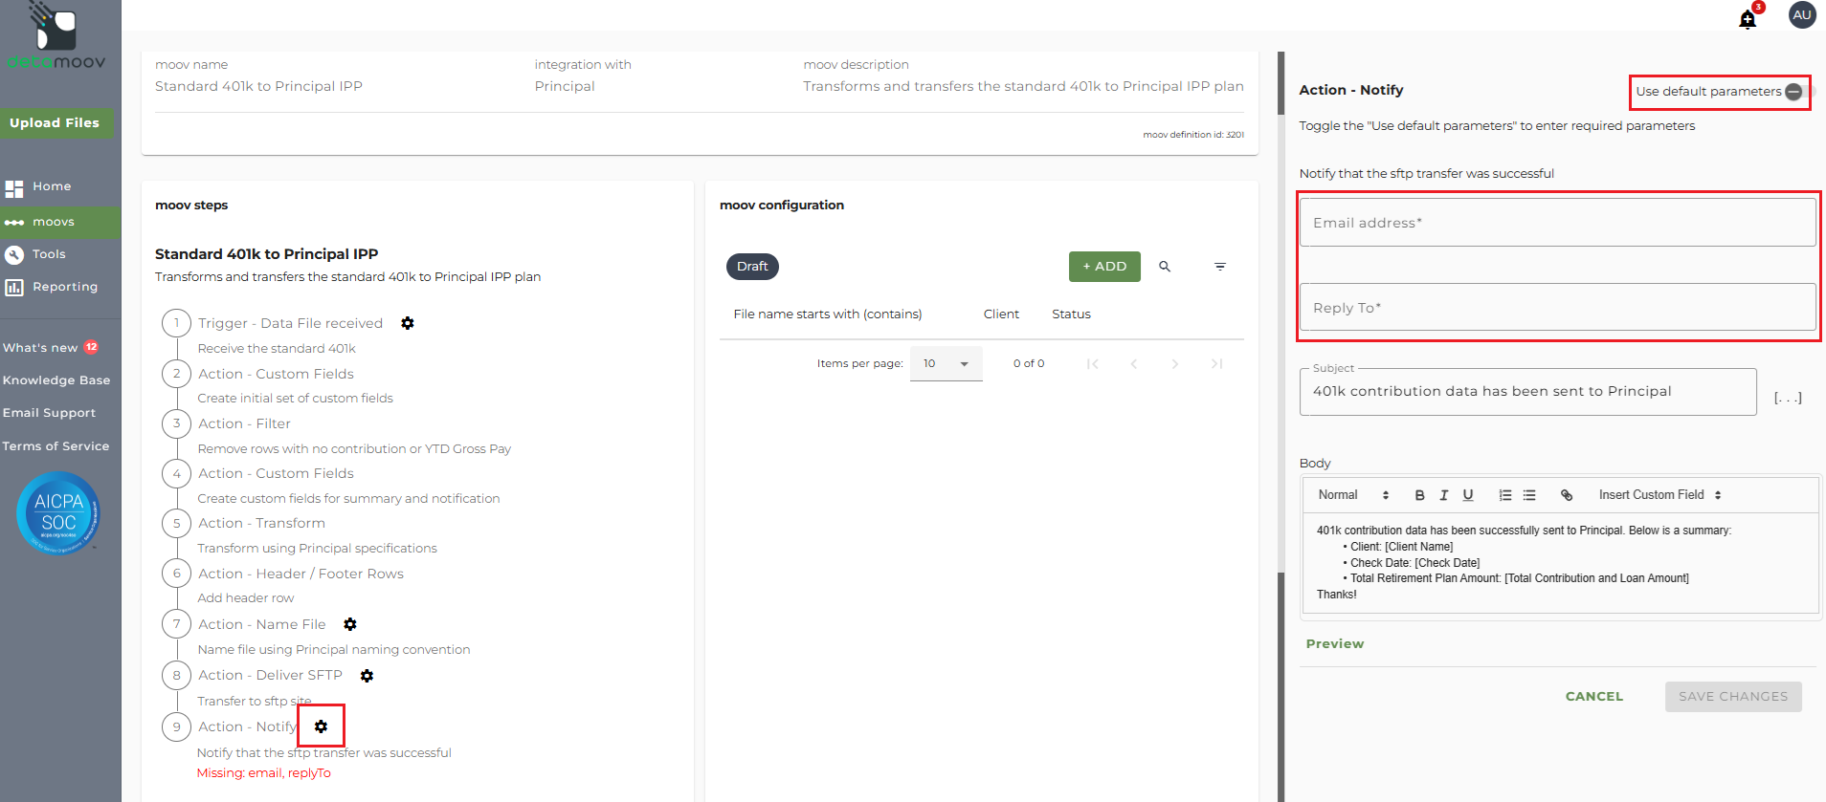Viewport: 1826px width, 802px height.
Task: Click the Draft status chip
Action: pos(752,267)
